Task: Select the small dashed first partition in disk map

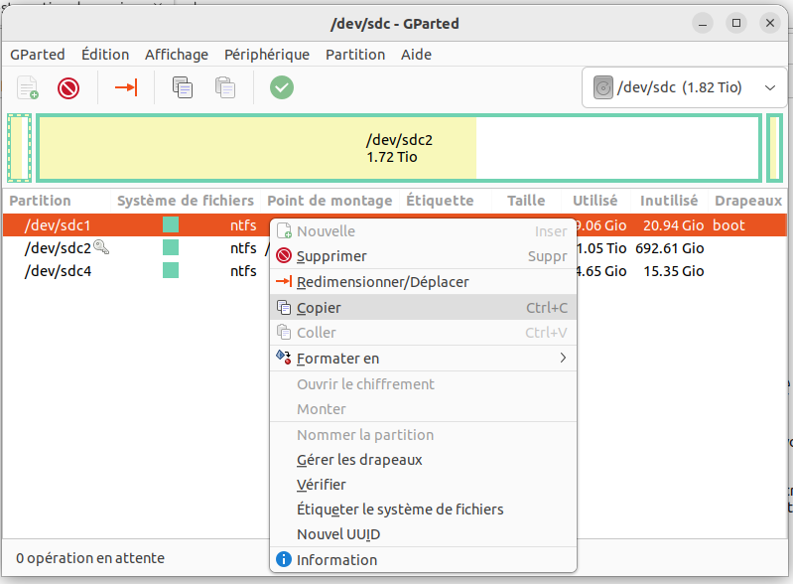Action: [19, 148]
